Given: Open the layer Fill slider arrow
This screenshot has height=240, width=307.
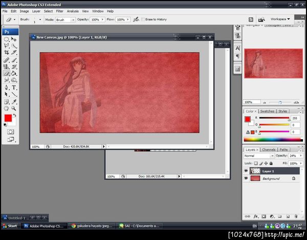Looking at the screenshot, I should coord(301,163).
